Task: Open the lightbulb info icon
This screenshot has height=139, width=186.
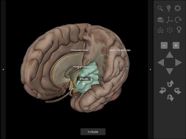Action: 169,8
